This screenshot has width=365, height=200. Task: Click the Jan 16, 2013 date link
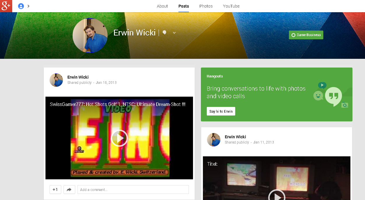106,83
